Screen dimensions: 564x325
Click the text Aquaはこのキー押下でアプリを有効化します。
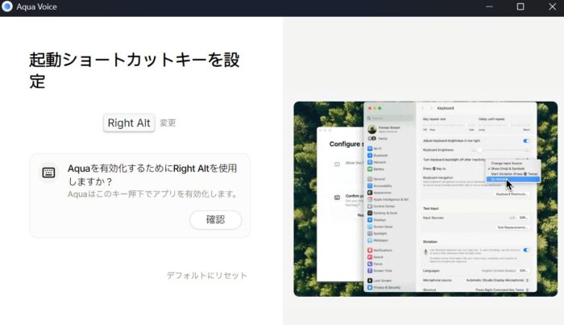tap(154, 194)
